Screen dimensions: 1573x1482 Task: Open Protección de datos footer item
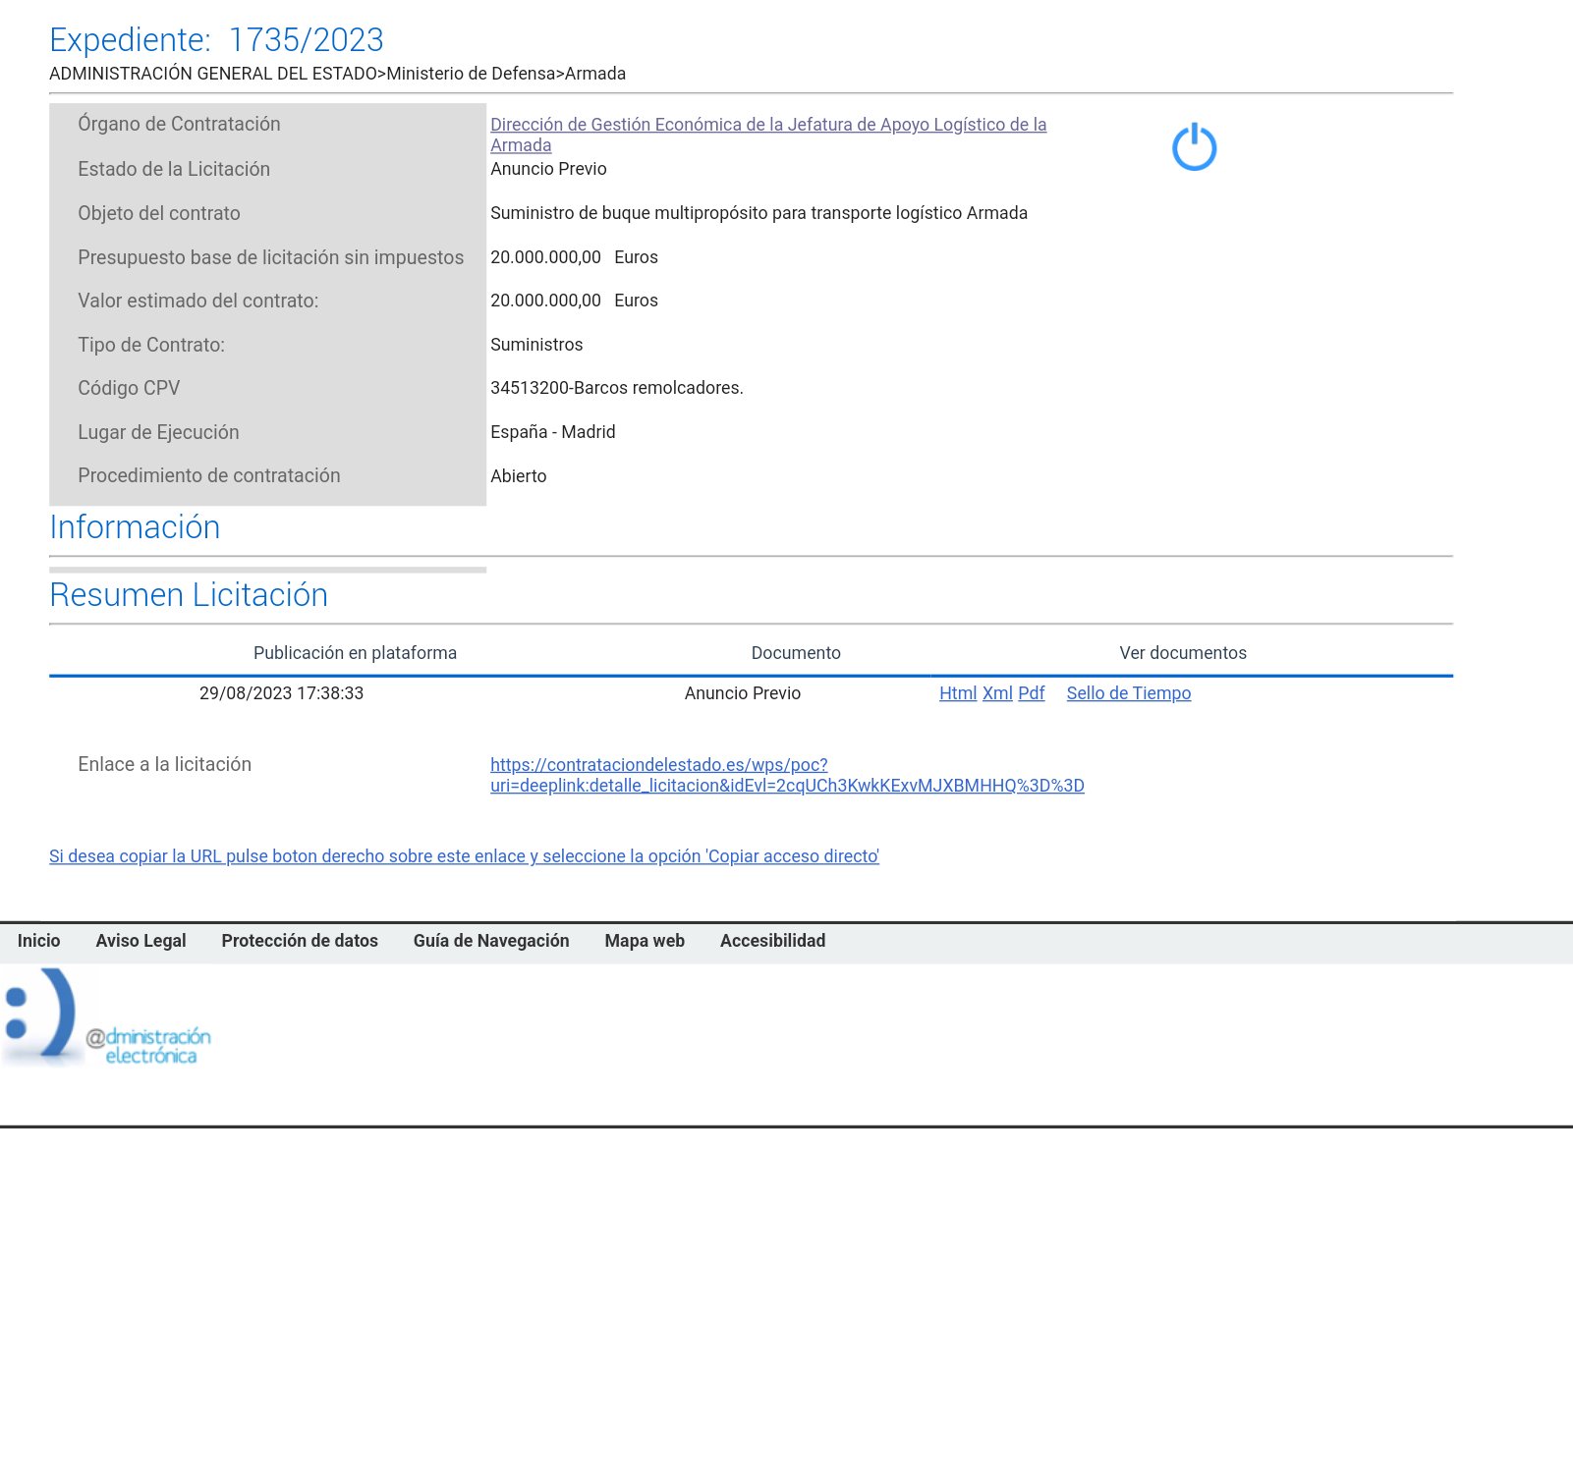[300, 941]
